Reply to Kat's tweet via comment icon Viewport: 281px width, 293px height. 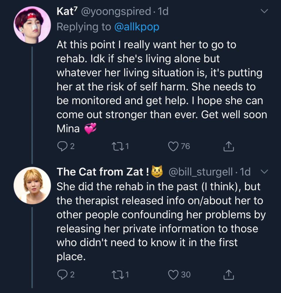coord(61,146)
